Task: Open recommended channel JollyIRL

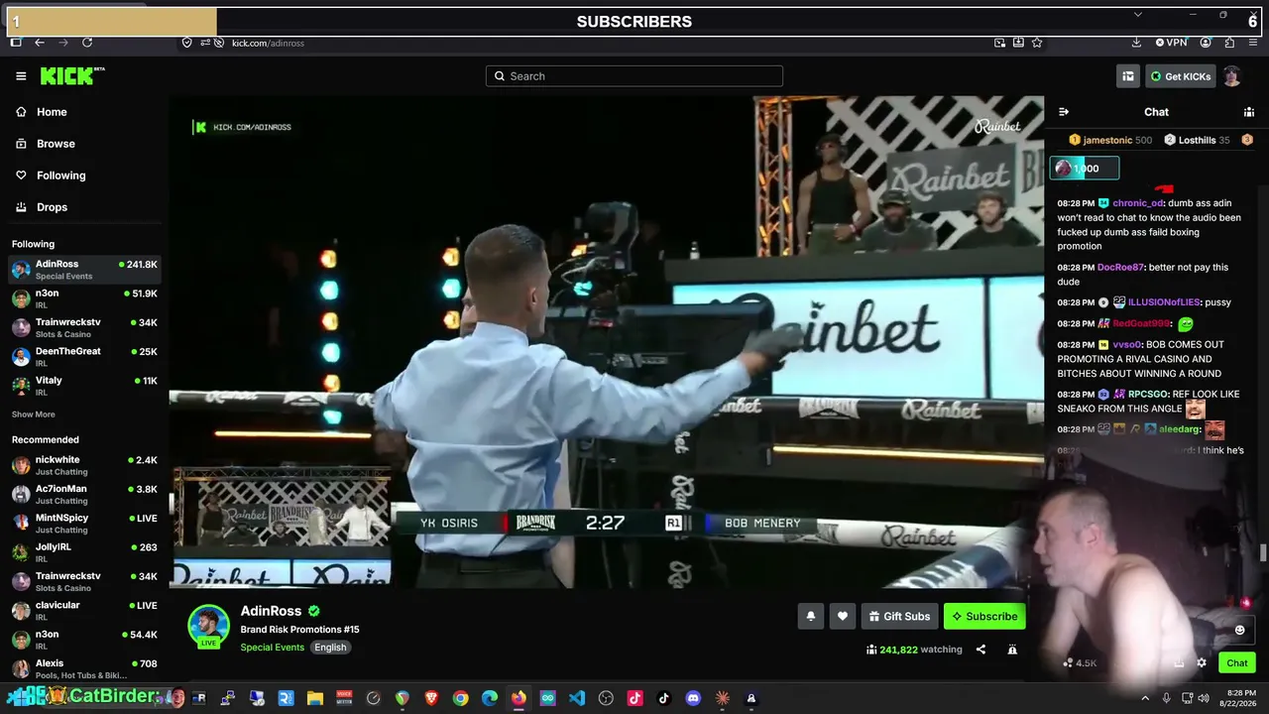Action: pyautogui.click(x=84, y=552)
